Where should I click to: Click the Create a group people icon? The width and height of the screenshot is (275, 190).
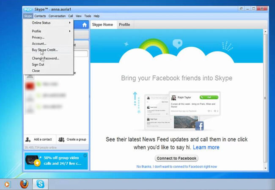click(61, 139)
